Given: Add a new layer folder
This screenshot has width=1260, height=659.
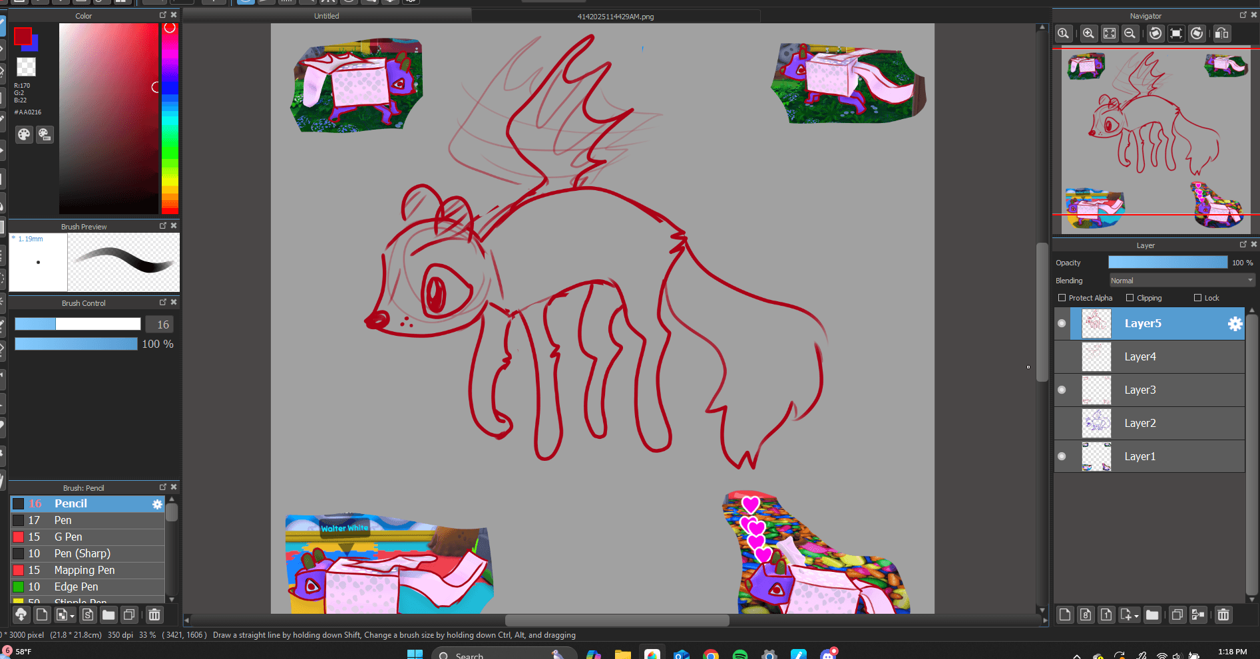Looking at the screenshot, I should tap(1152, 615).
